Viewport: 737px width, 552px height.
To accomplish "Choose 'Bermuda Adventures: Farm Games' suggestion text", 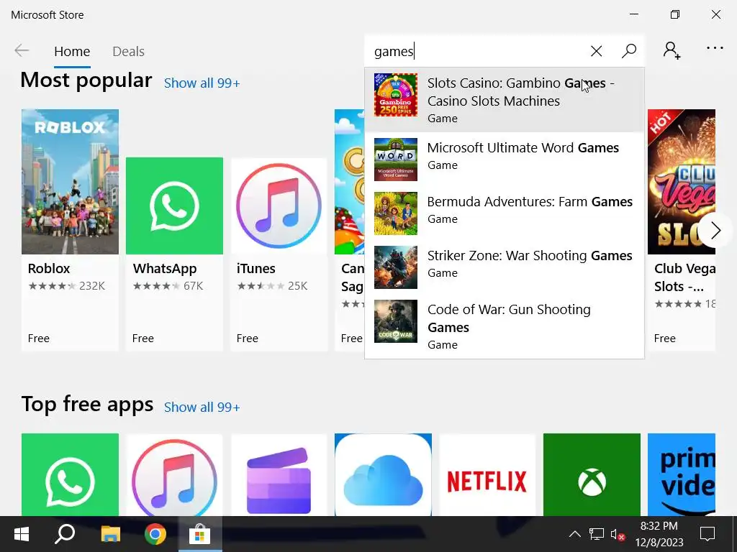I will pos(530,201).
